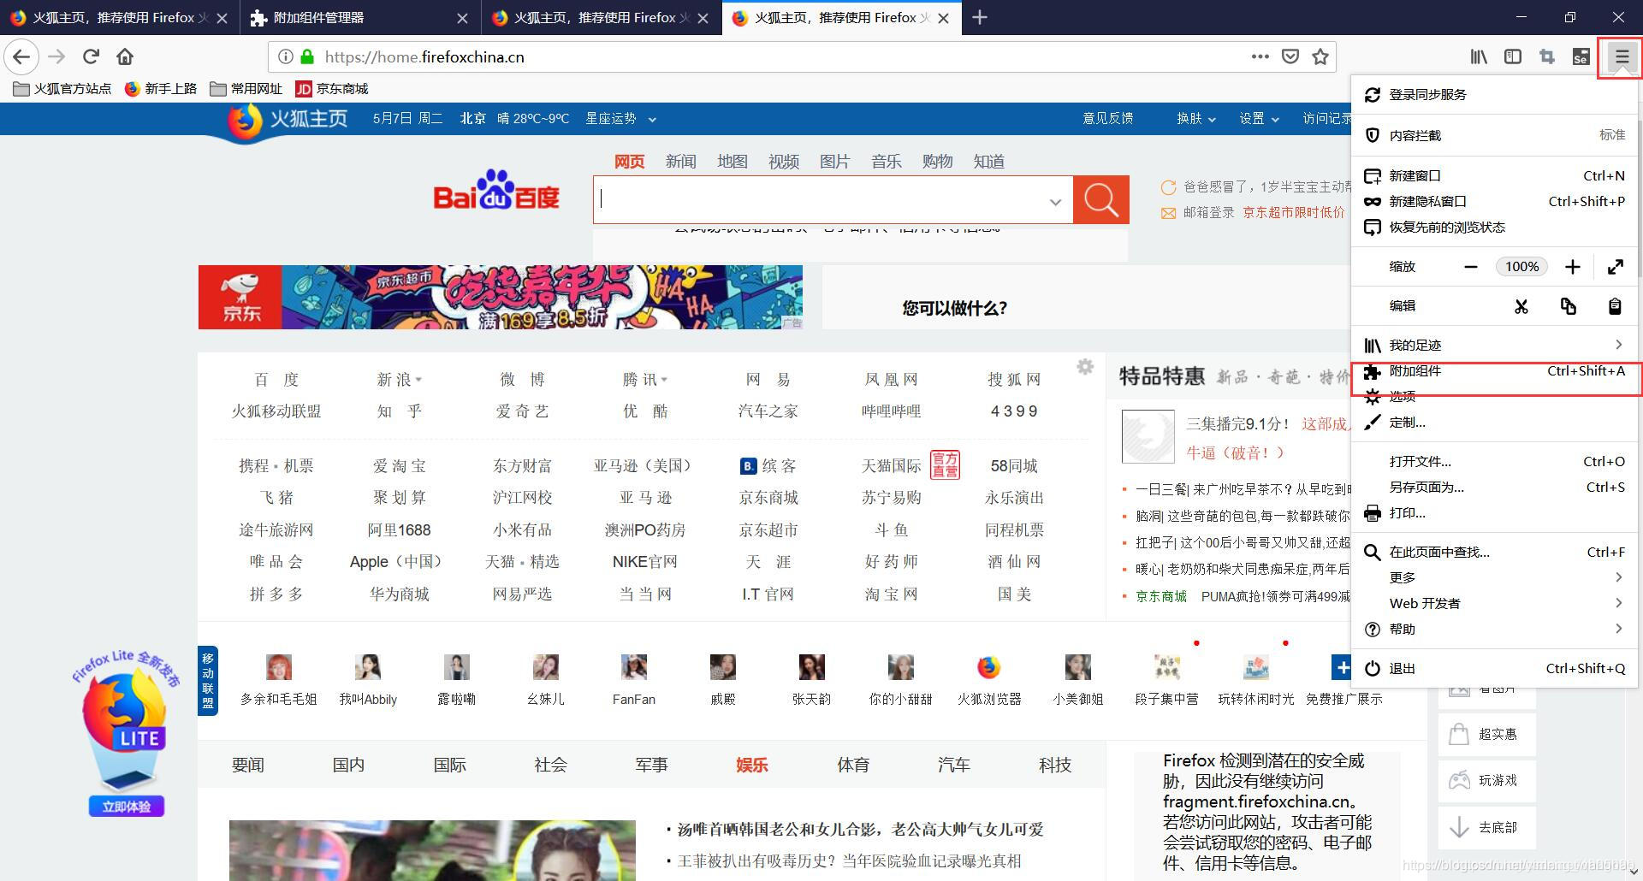Click 立即体验 Firefox Lite button
The image size is (1643, 881).
point(127,807)
